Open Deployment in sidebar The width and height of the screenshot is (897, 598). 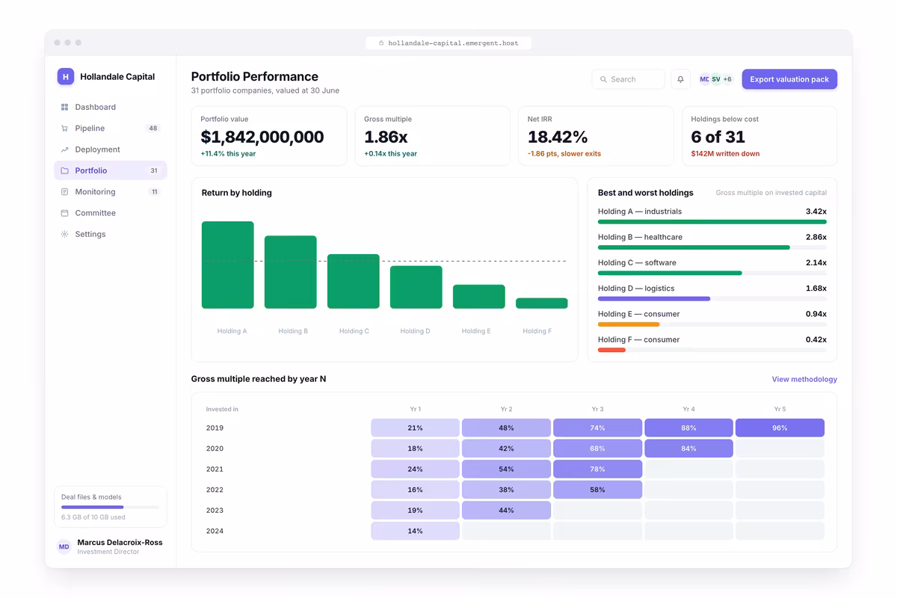111,149
